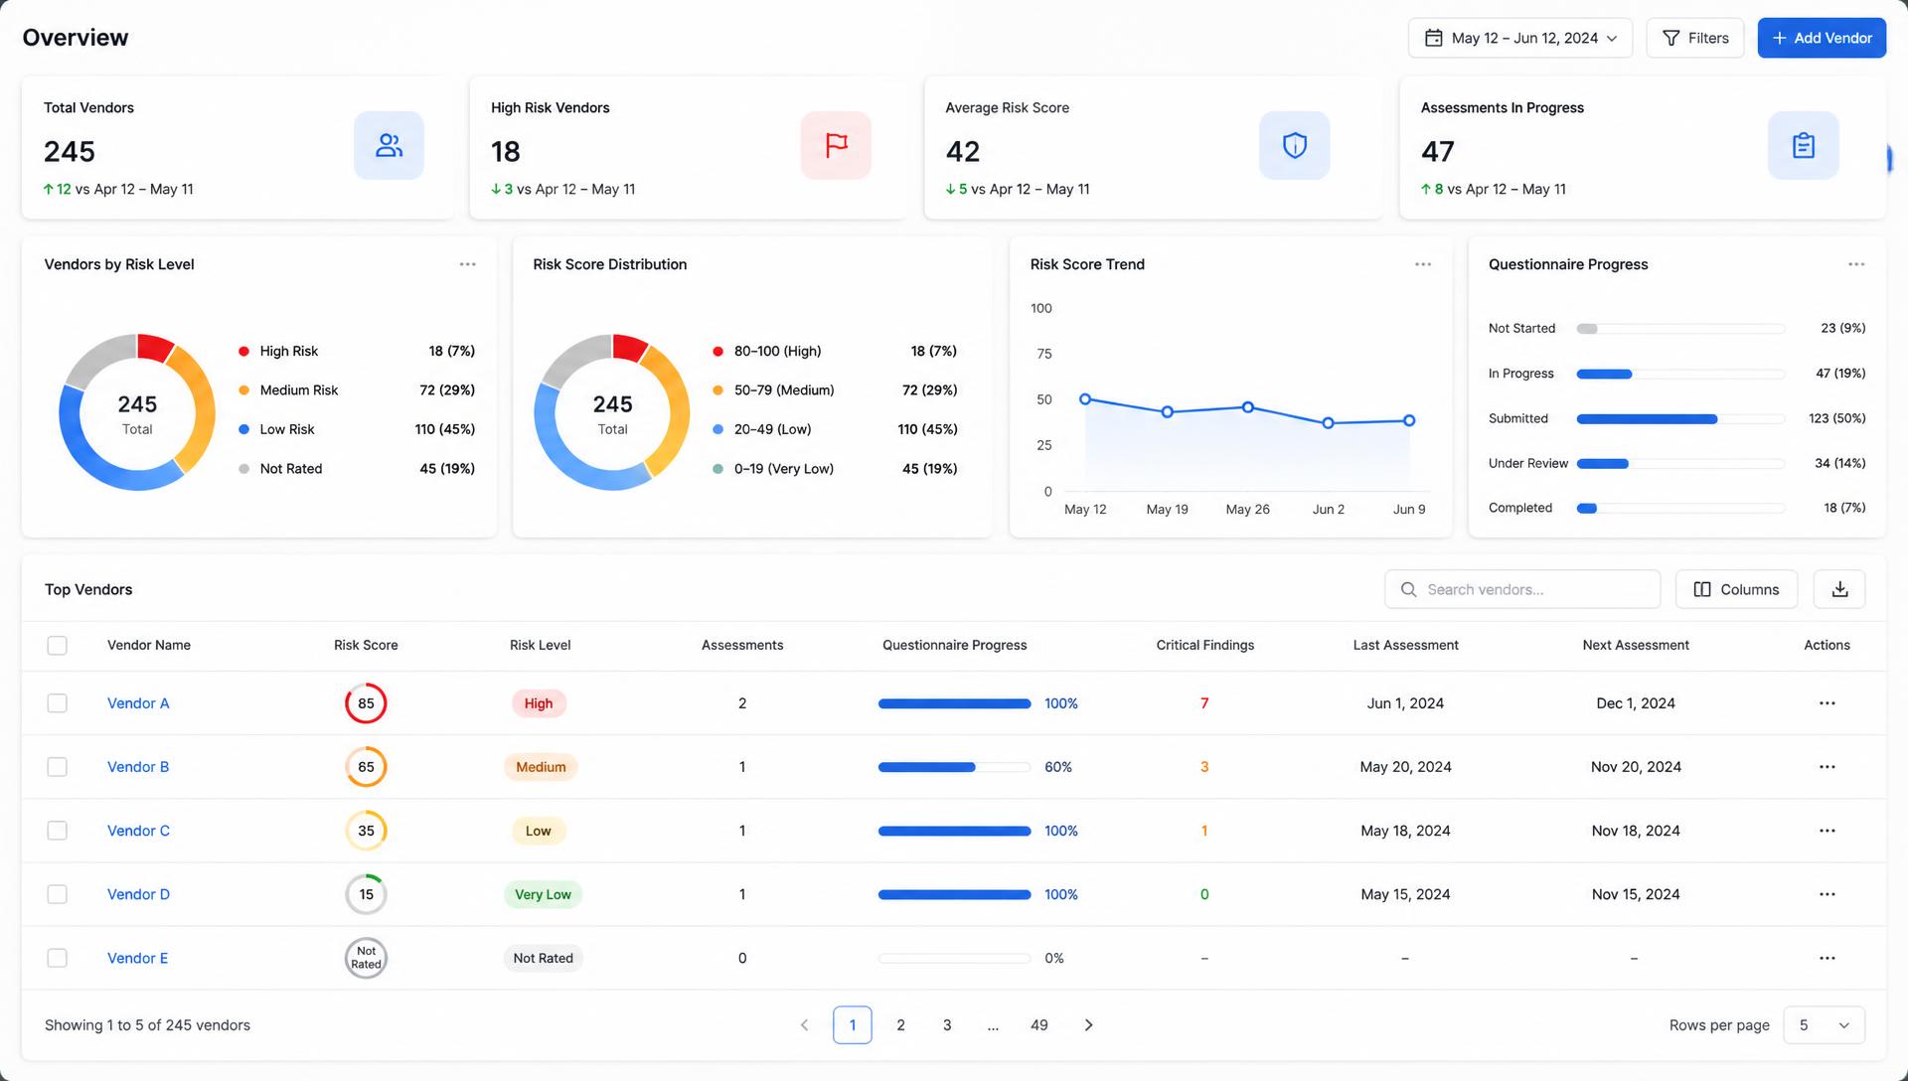Open Vendors by Risk Level options menu
Screen dimensions: 1908x1081
[x=467, y=264]
